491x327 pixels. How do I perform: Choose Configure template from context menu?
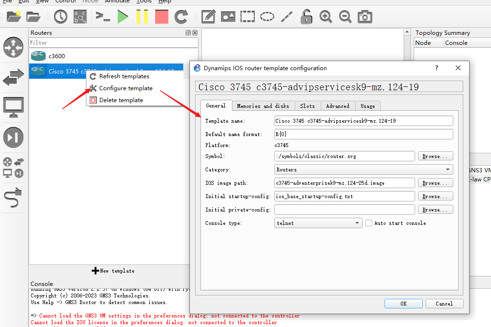coord(125,88)
